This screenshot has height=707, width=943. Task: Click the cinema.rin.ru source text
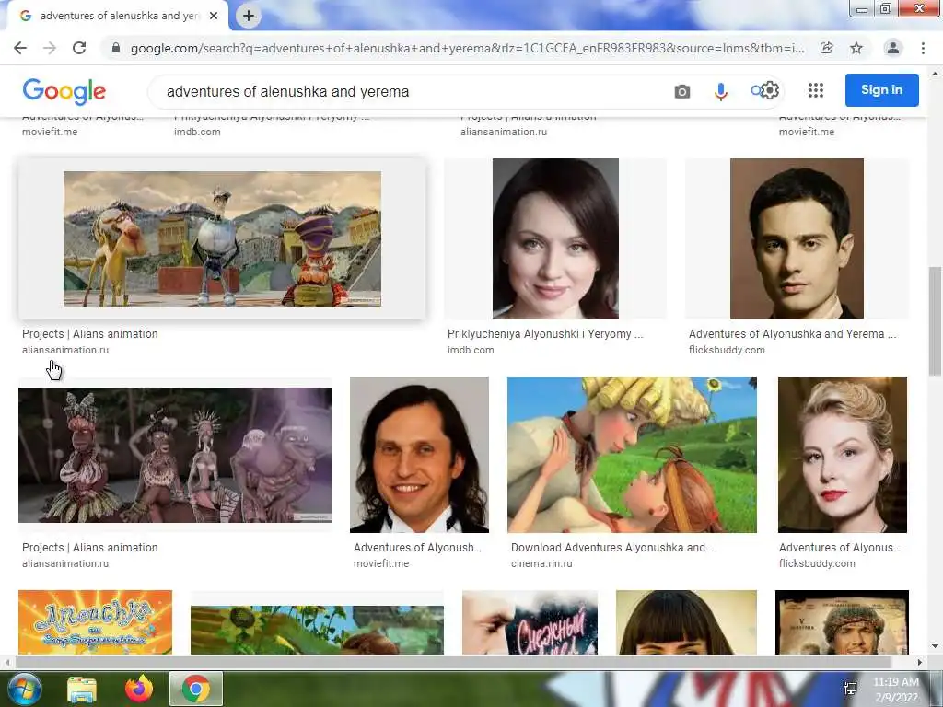coord(541,564)
